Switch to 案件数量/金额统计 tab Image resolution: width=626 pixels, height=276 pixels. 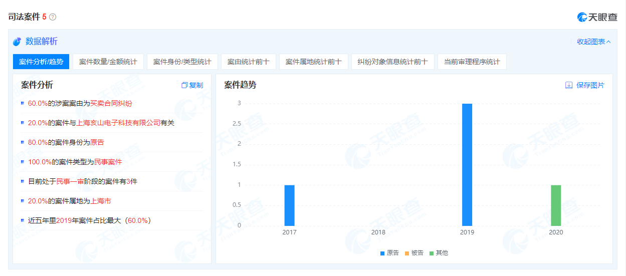[x=108, y=62]
